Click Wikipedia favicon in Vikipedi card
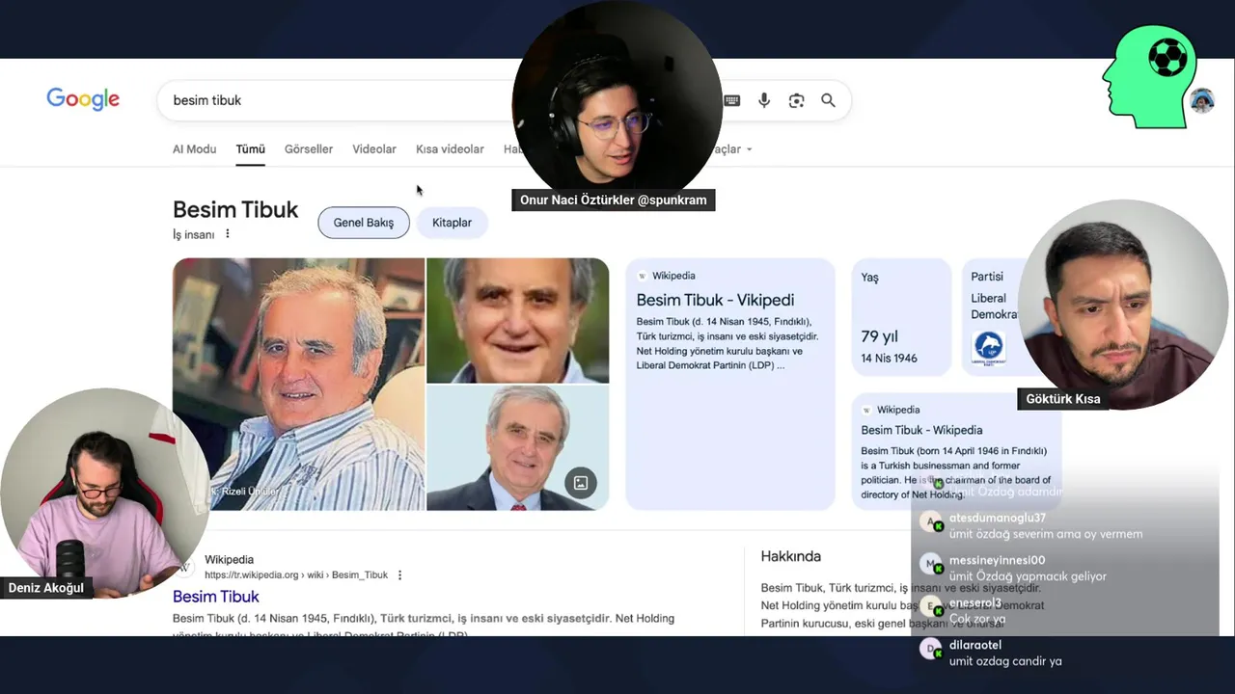This screenshot has height=694, width=1235. pyautogui.click(x=642, y=276)
